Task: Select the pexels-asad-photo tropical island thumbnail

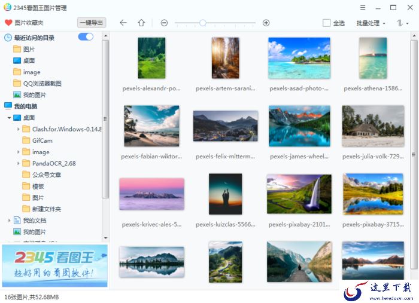Action: click(x=299, y=58)
